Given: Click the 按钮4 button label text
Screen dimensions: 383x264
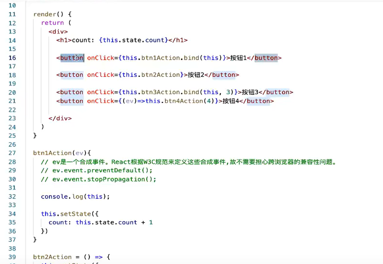Looking at the screenshot, I should coord(231,101).
